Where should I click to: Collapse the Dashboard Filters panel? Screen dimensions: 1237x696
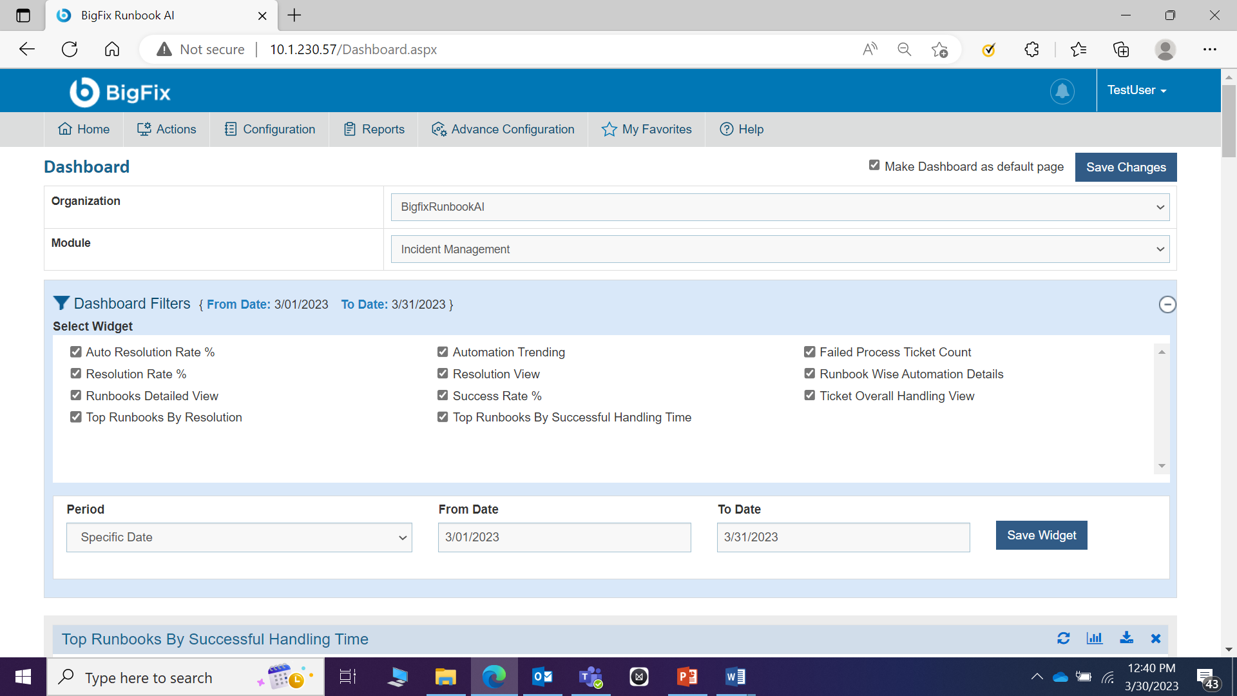1167,304
